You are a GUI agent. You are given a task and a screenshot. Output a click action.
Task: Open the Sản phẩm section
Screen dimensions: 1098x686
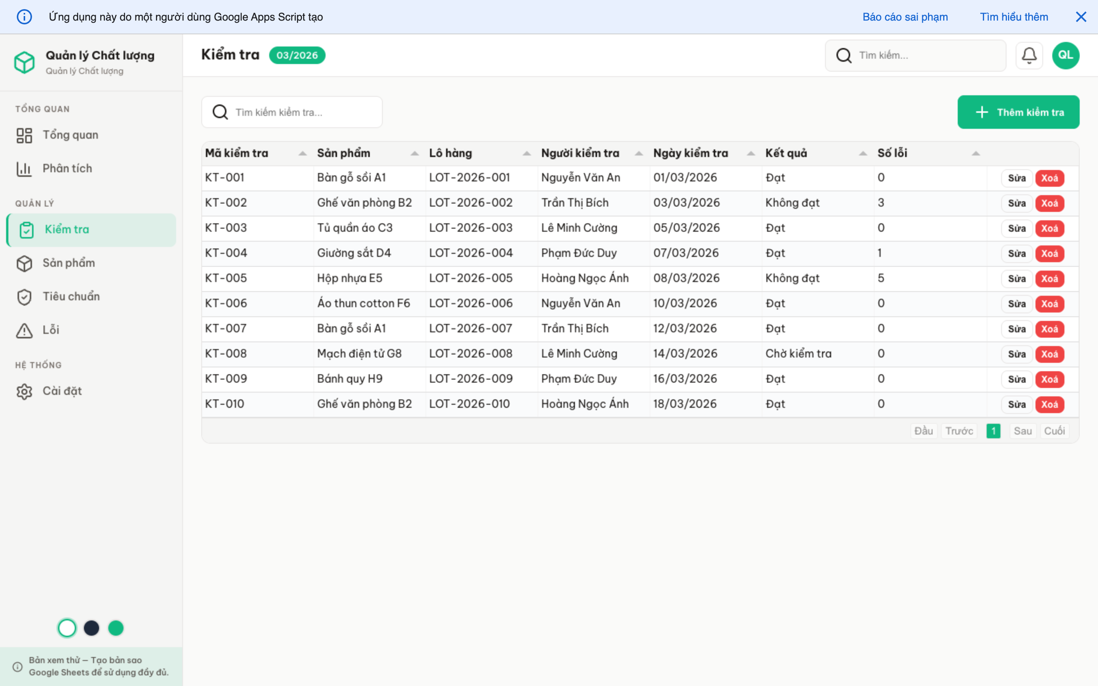(x=69, y=263)
